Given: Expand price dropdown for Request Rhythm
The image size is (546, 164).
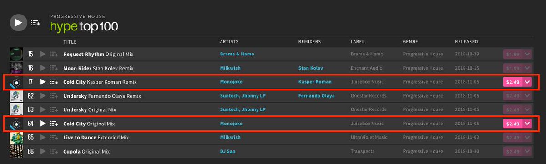Looking at the screenshot, I should tap(527, 54).
